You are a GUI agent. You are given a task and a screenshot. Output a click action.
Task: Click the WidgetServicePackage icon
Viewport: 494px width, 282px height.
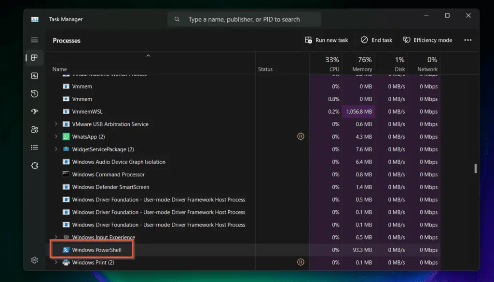(x=66, y=149)
